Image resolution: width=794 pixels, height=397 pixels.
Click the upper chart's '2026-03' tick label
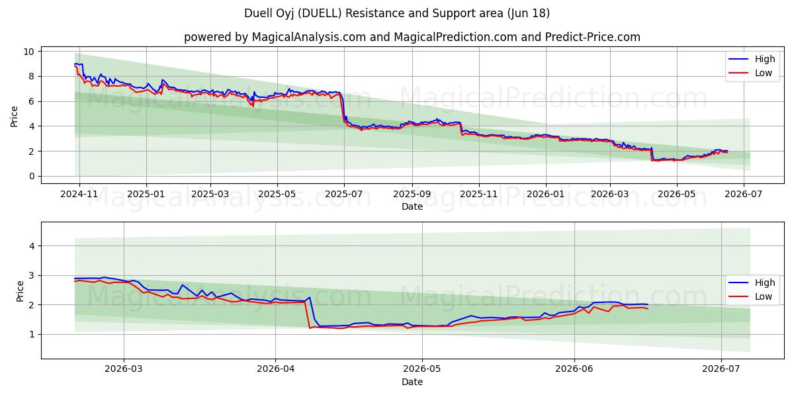pyautogui.click(x=609, y=194)
